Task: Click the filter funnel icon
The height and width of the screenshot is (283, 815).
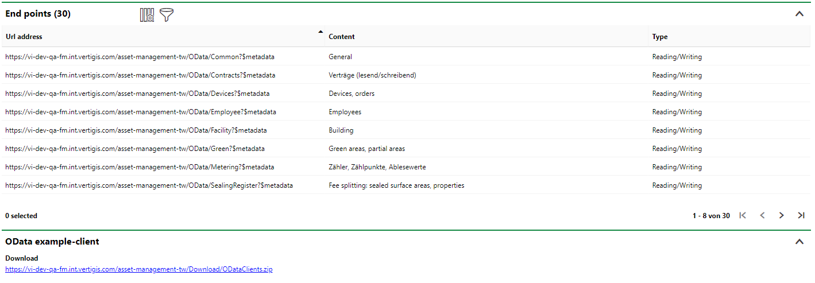Action: [x=167, y=15]
